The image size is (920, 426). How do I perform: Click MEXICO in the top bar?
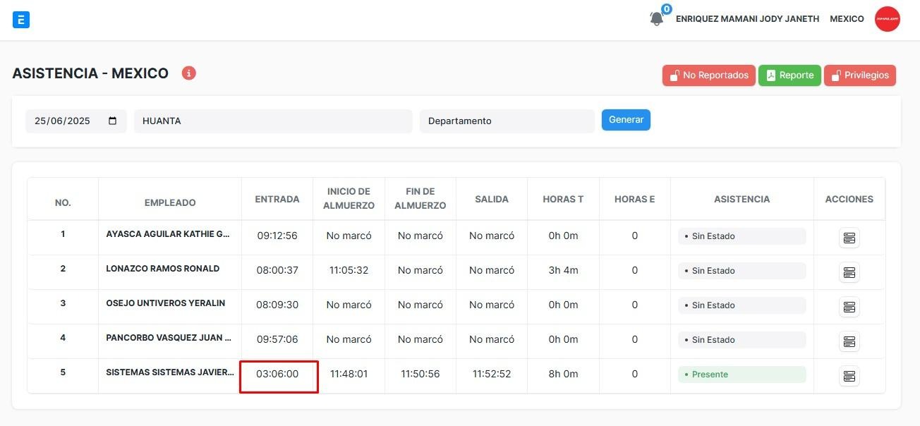tap(847, 19)
